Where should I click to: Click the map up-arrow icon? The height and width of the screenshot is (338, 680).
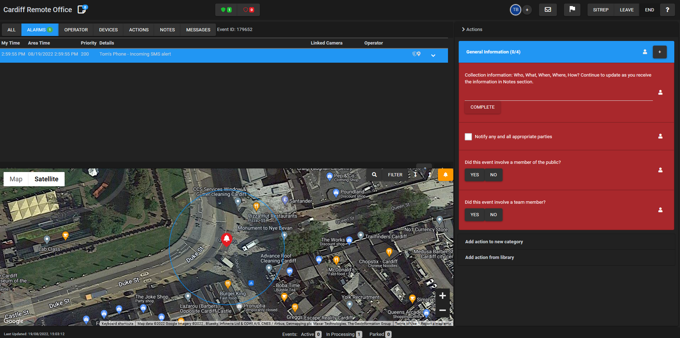click(x=430, y=175)
